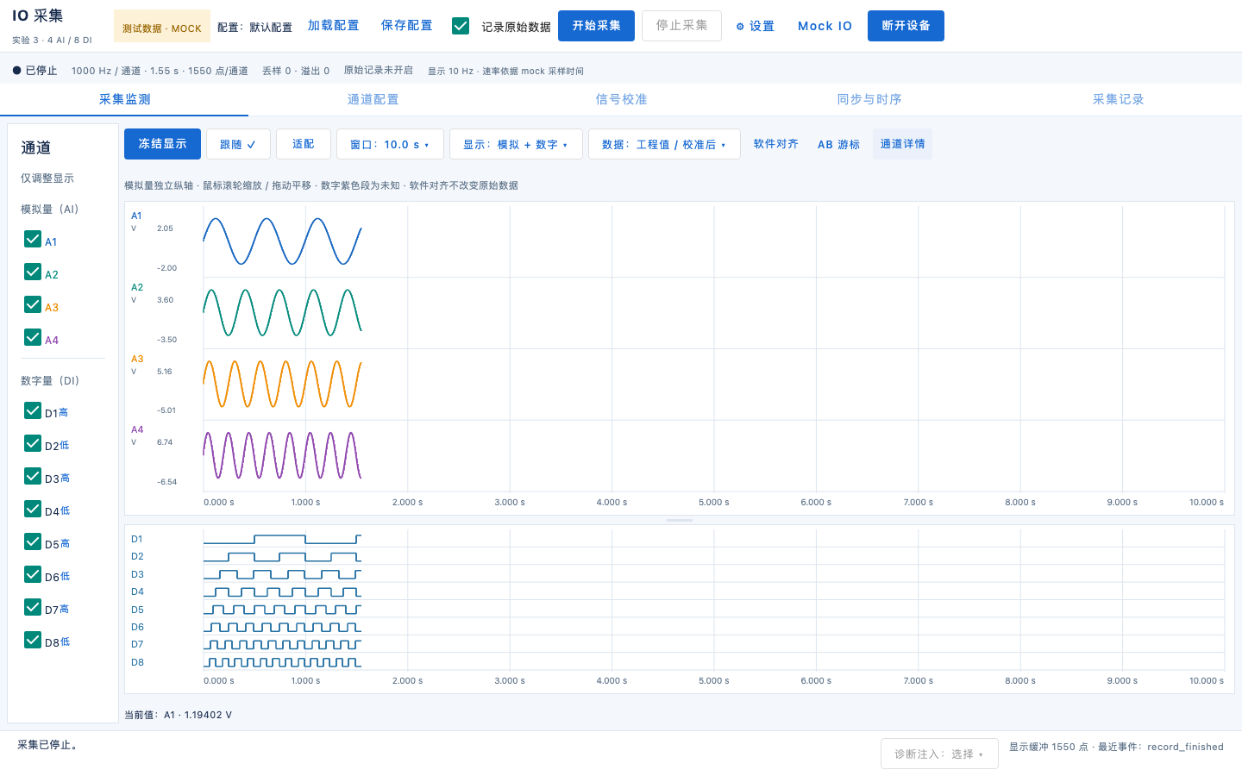Click the 当前值 A1 · 1.19402 V readout

[179, 715]
